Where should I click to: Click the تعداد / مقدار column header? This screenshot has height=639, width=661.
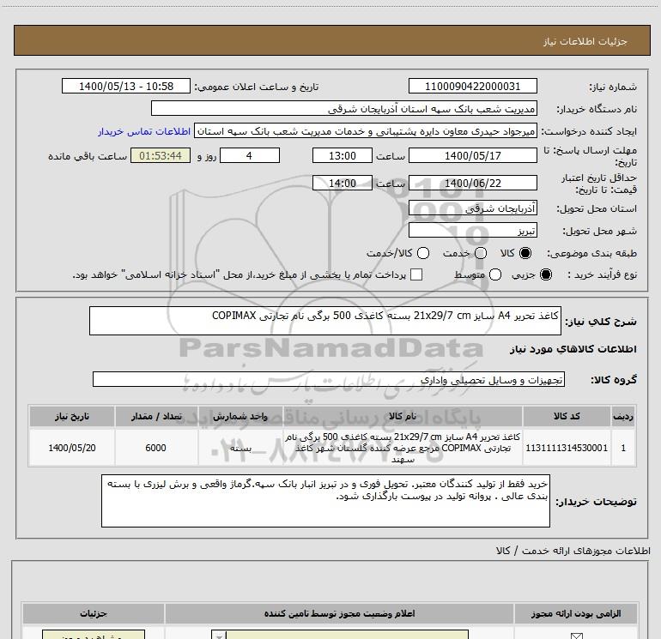[156, 416]
